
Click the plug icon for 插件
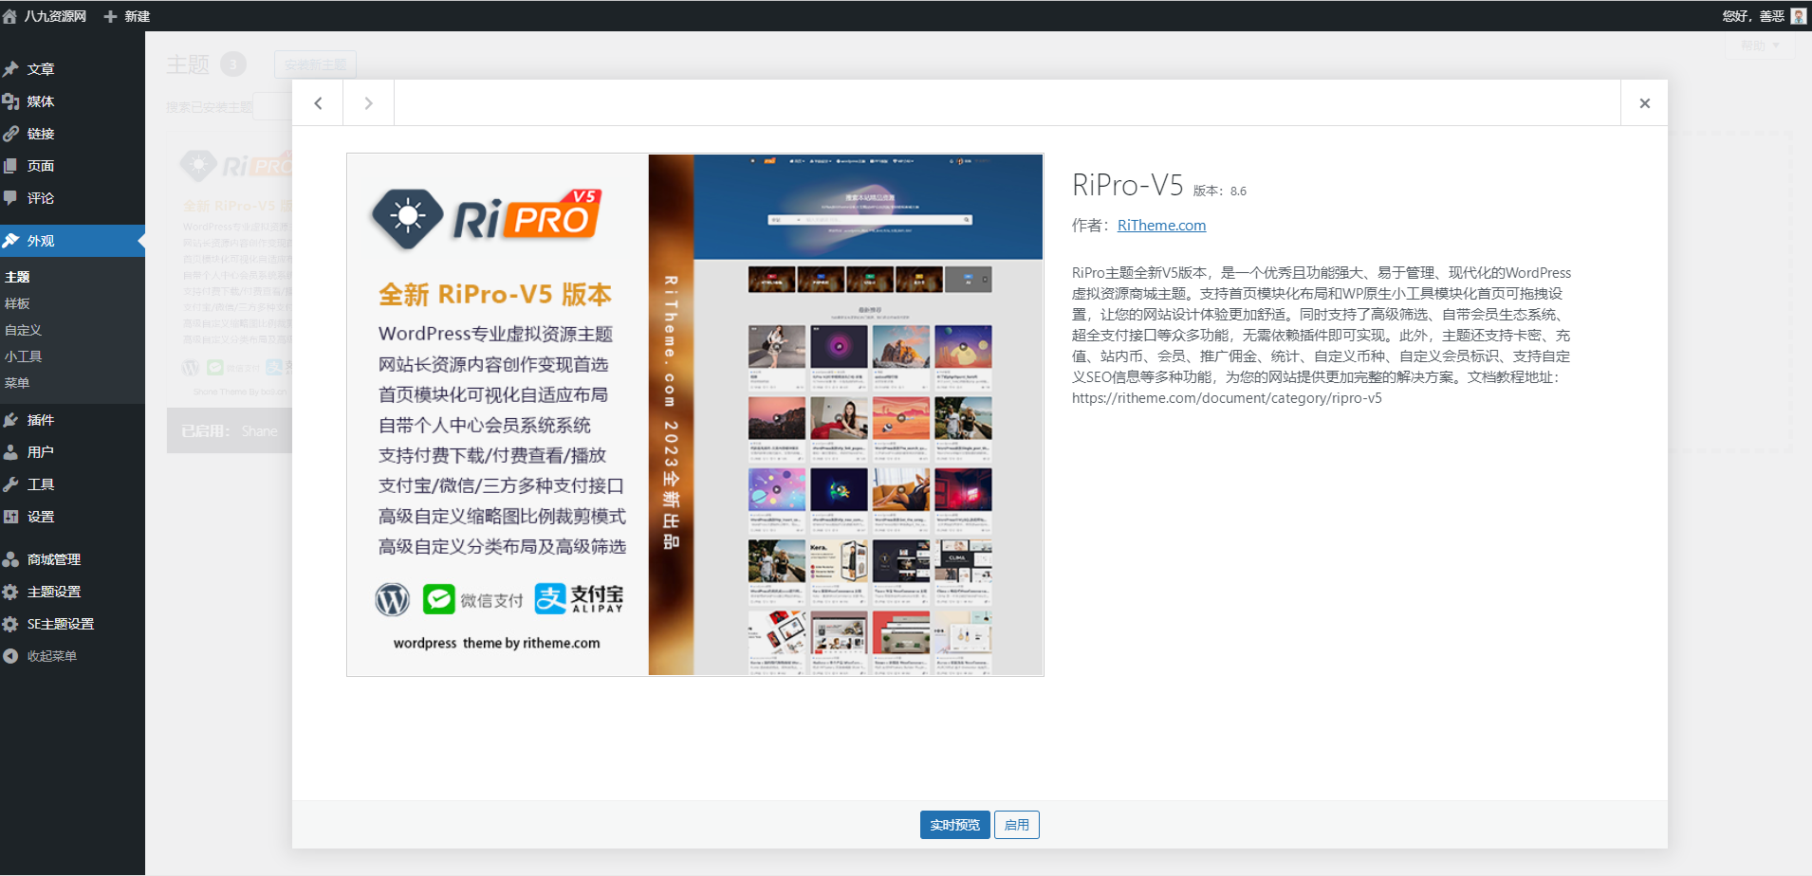pyautogui.click(x=10, y=420)
